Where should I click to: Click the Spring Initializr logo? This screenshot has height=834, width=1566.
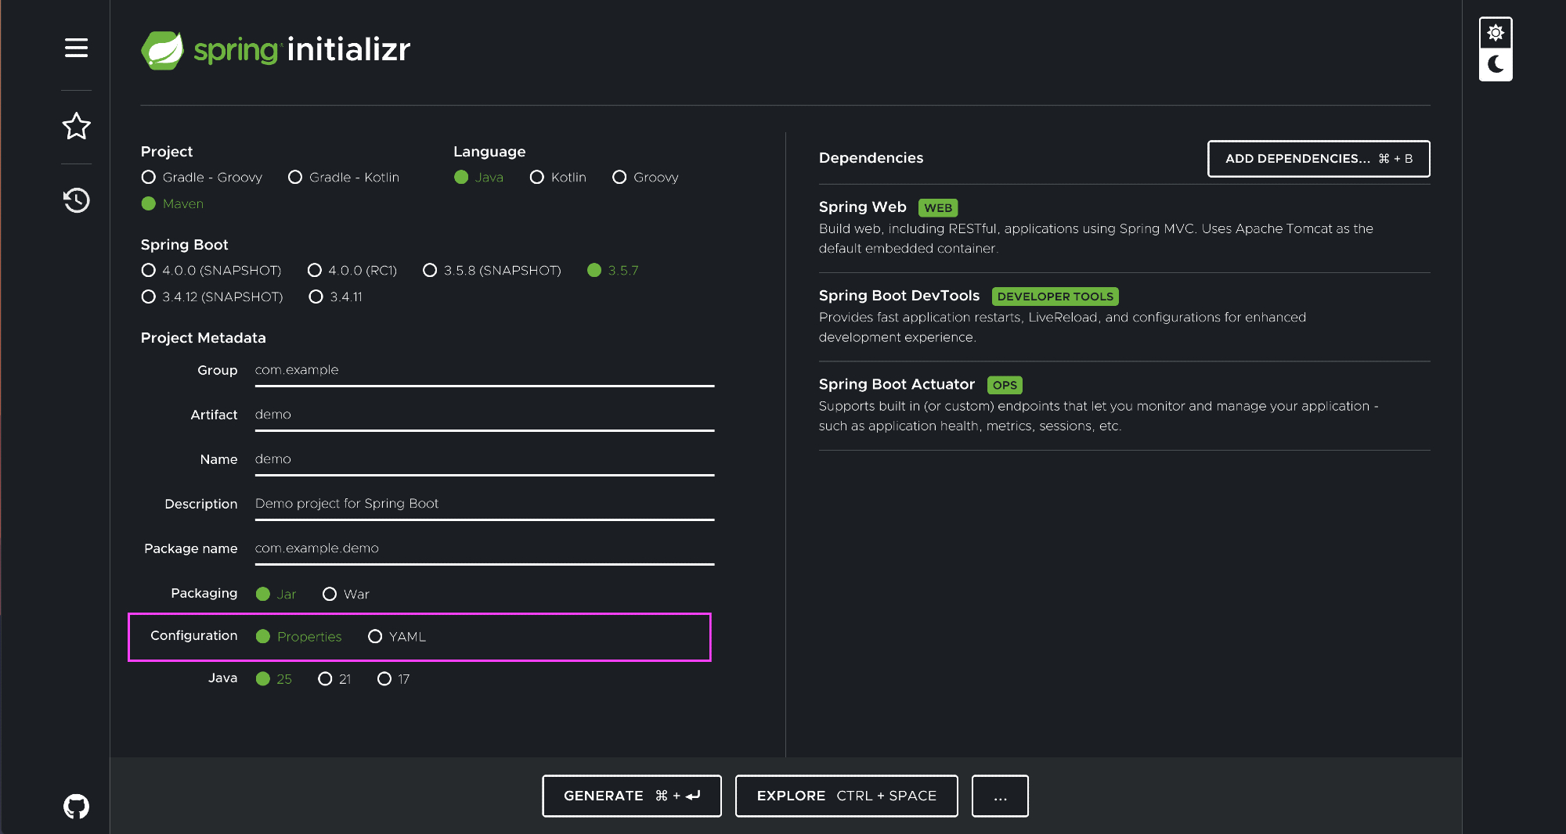point(276,50)
